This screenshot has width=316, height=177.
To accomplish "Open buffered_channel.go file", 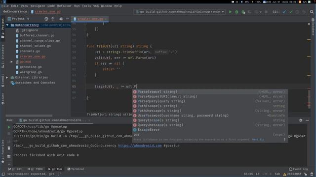I will coord(37,35).
